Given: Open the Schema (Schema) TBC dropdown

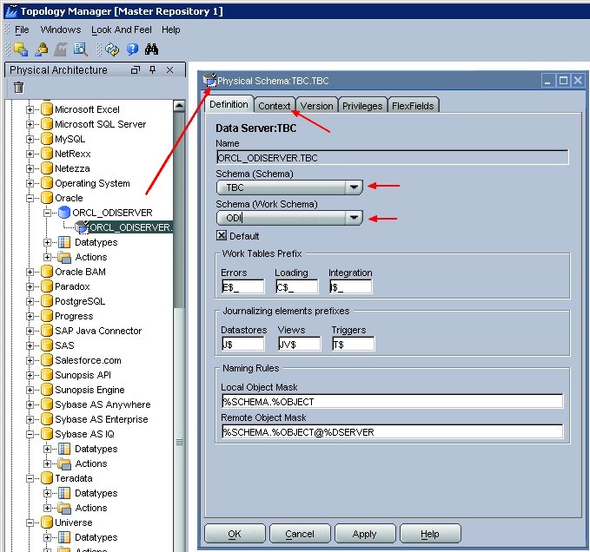Looking at the screenshot, I should click(354, 187).
